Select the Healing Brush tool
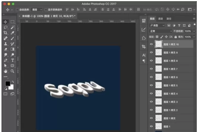The width and height of the screenshot is (197, 132). point(5,38)
